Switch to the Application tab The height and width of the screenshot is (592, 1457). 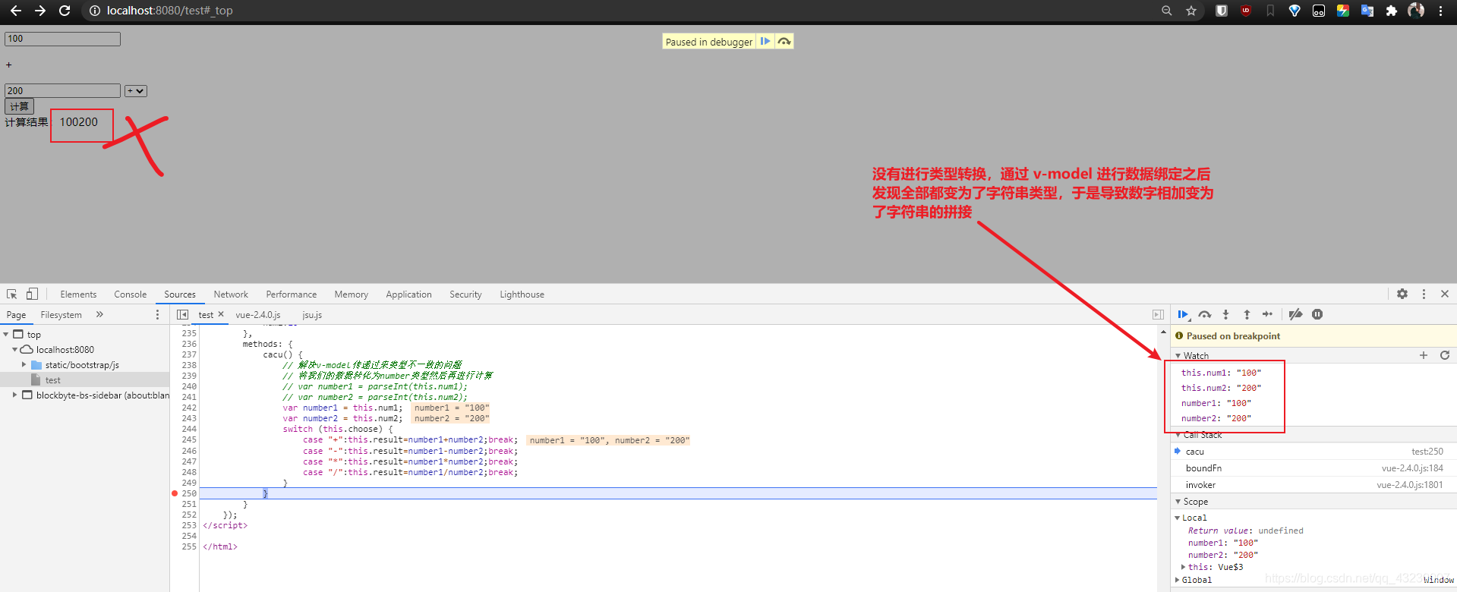click(408, 294)
